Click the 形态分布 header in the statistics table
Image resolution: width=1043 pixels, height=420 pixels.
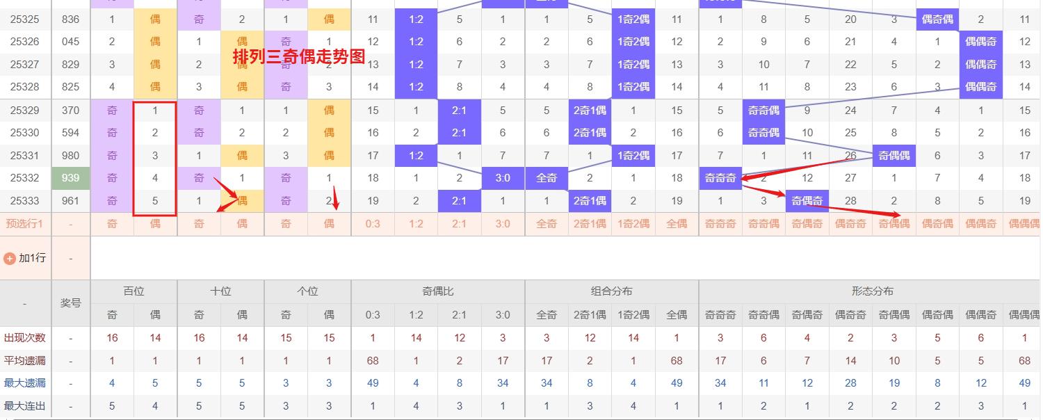[872, 291]
